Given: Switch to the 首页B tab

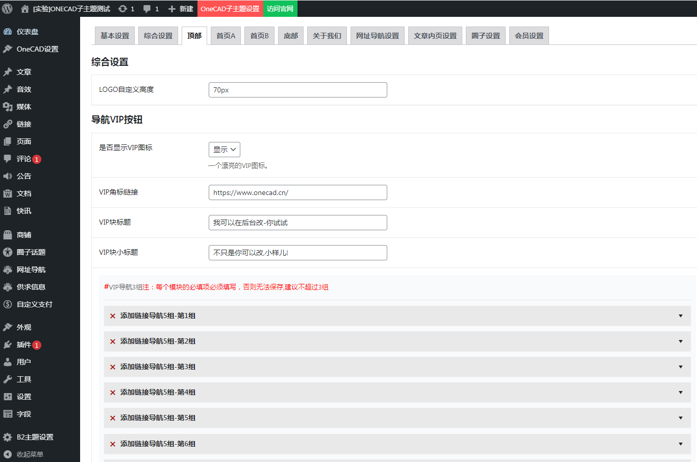Looking at the screenshot, I should coord(260,36).
